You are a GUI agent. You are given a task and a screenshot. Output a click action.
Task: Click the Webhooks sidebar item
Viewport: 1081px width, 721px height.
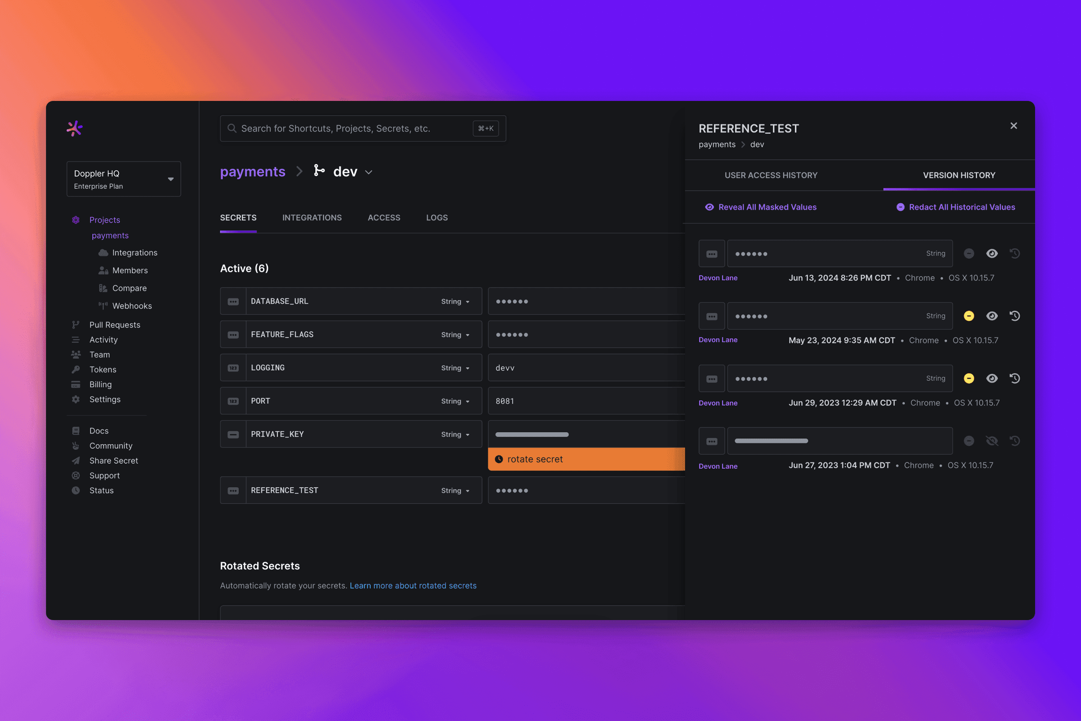tap(132, 306)
